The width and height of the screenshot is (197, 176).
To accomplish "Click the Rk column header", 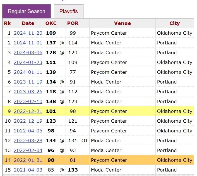I will [x=7, y=23].
